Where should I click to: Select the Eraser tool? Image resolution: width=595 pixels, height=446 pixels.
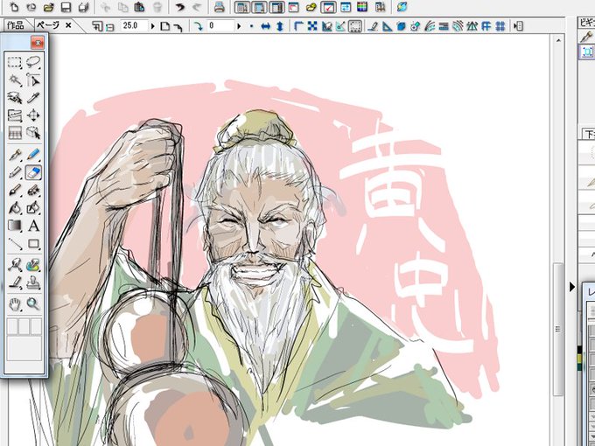coord(33,172)
